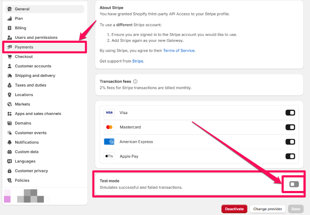
Task: Click the Custom data icon
Action: (x=10, y=152)
